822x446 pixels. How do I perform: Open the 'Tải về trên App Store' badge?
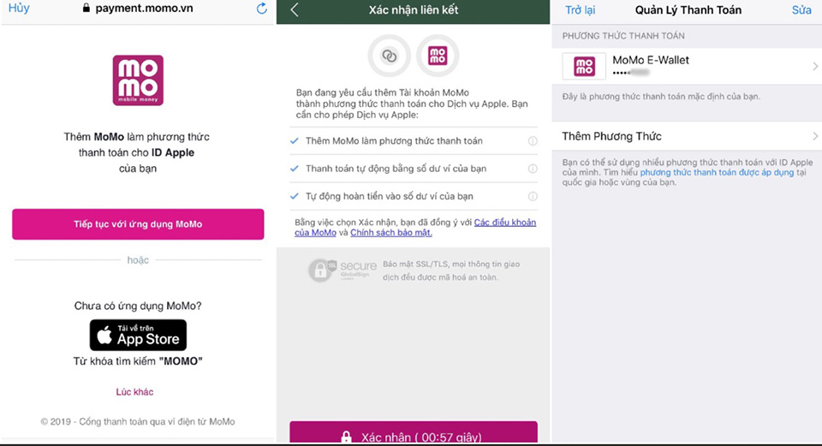click(138, 335)
